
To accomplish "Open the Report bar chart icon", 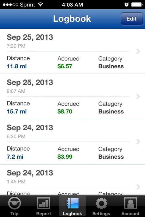I will point(44,203).
